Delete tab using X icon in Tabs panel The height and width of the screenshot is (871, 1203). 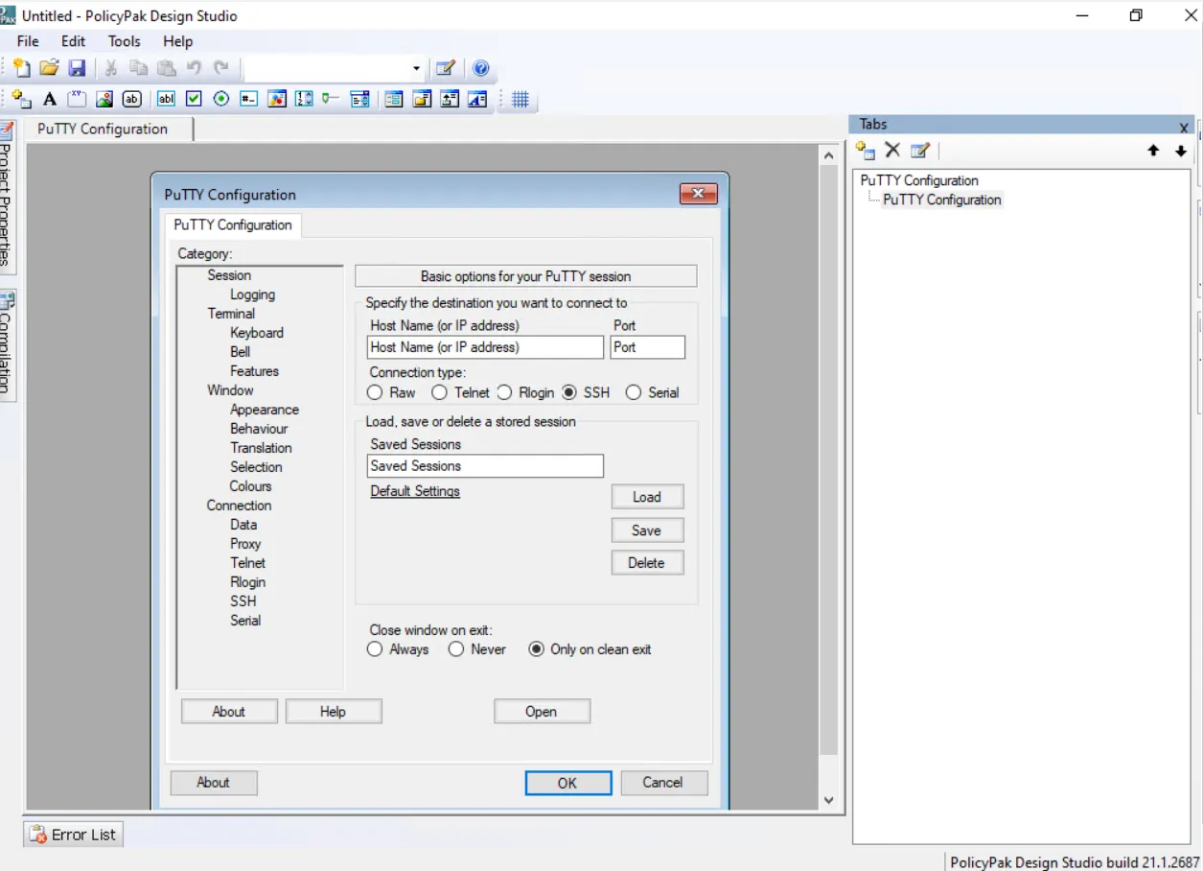pyautogui.click(x=892, y=151)
